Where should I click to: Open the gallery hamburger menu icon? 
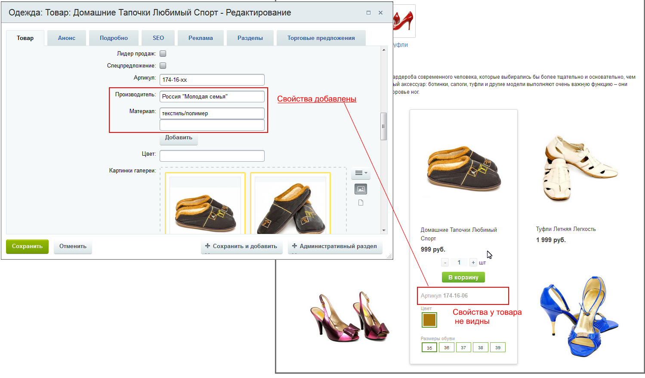[361, 173]
